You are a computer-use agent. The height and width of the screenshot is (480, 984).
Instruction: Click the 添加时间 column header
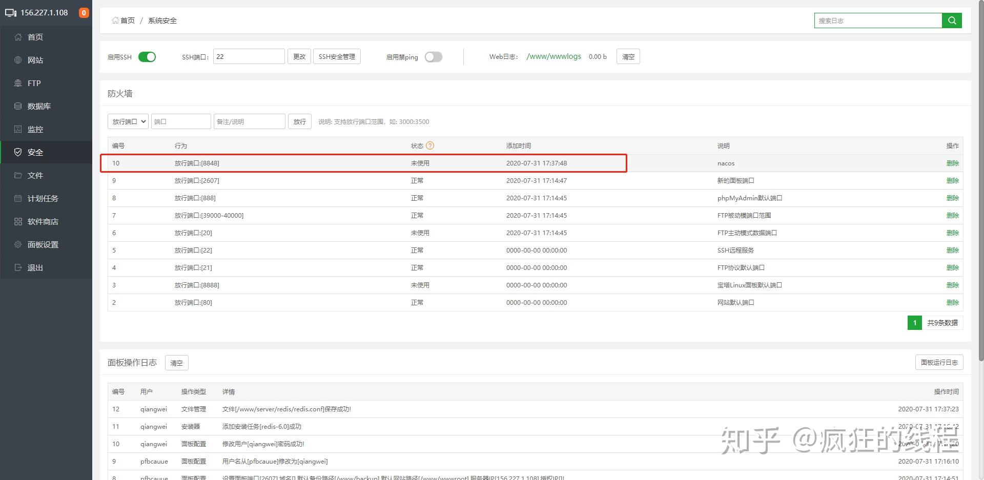pos(519,145)
